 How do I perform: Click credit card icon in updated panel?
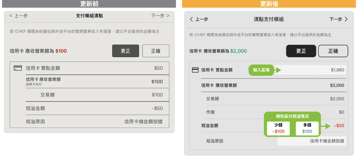coord(195,70)
